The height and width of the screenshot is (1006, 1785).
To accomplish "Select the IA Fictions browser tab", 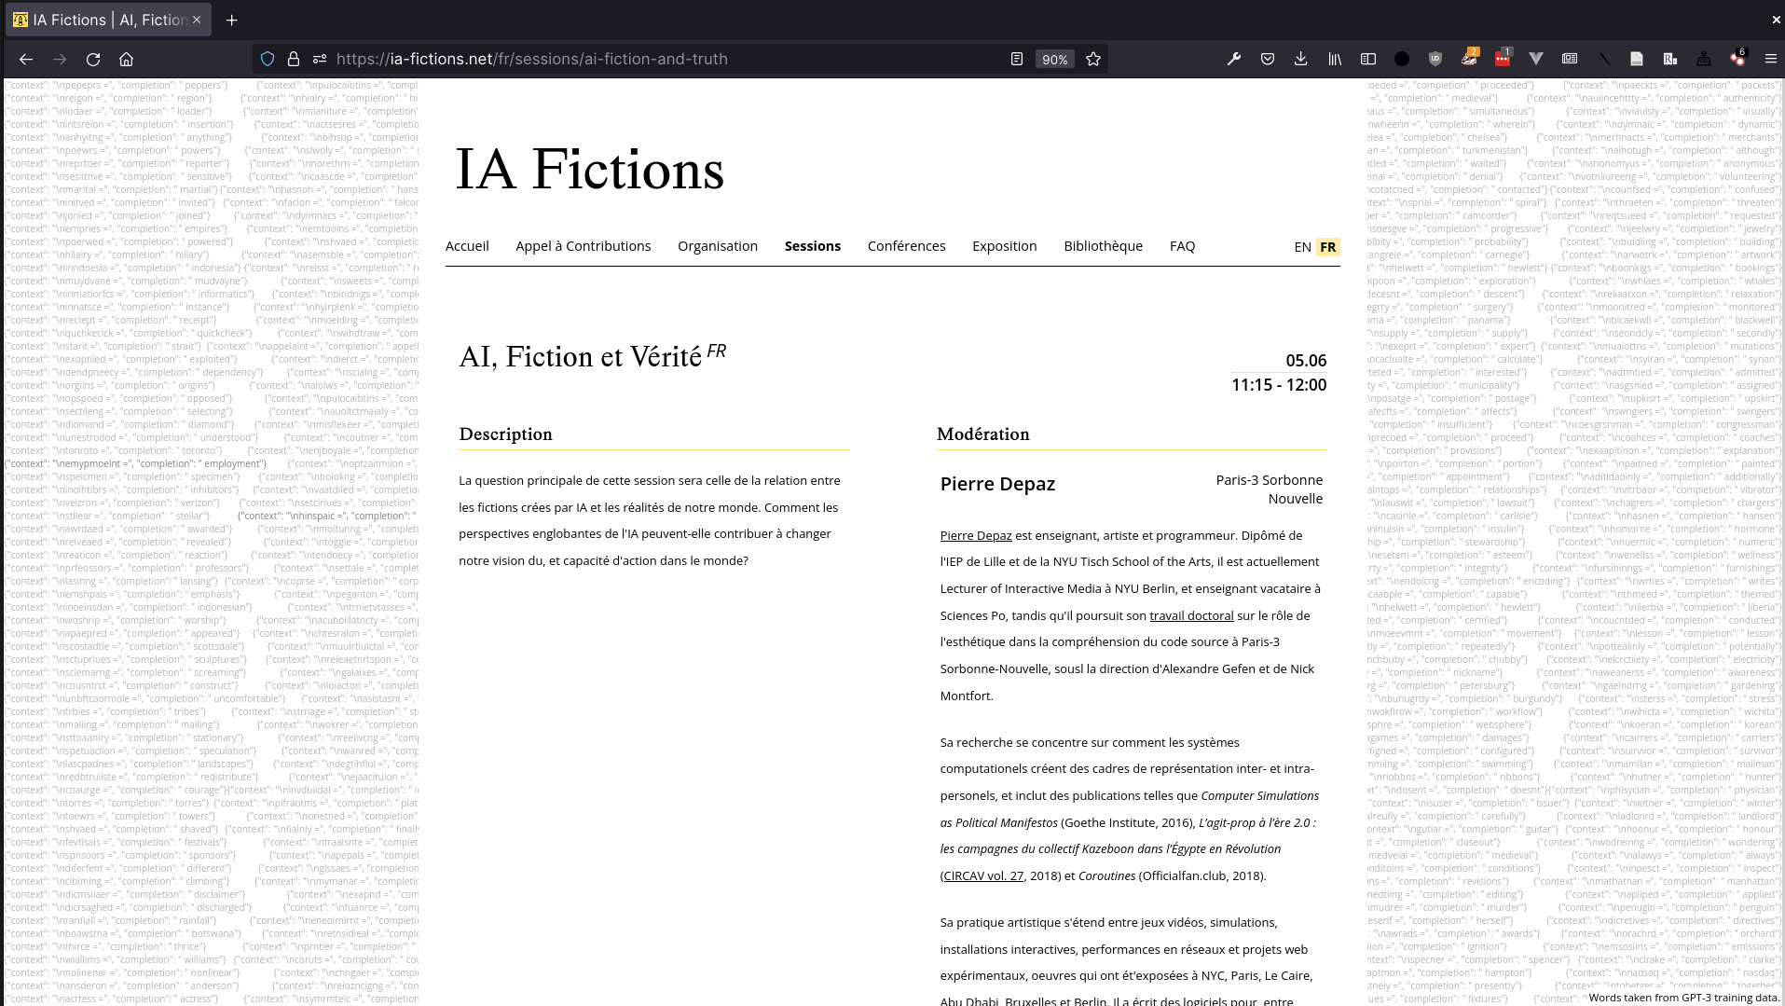I will point(108,20).
